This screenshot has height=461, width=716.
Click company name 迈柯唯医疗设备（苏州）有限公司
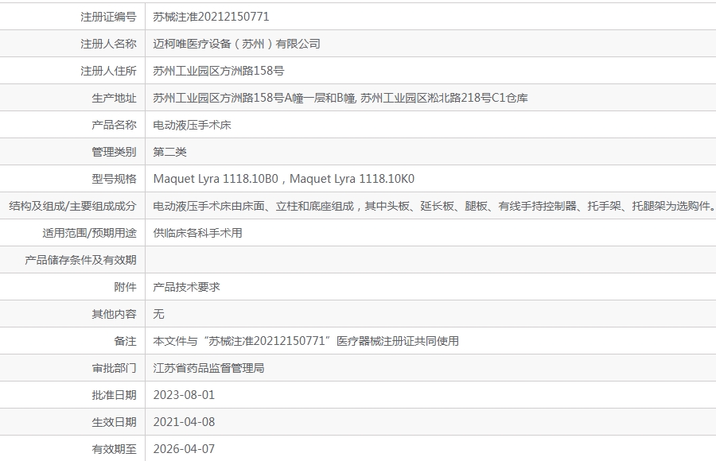pyautogui.click(x=236, y=44)
